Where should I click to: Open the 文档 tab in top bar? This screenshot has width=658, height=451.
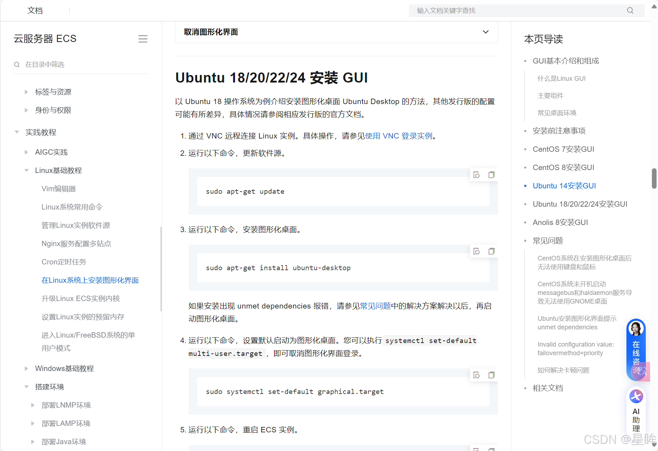pos(35,10)
